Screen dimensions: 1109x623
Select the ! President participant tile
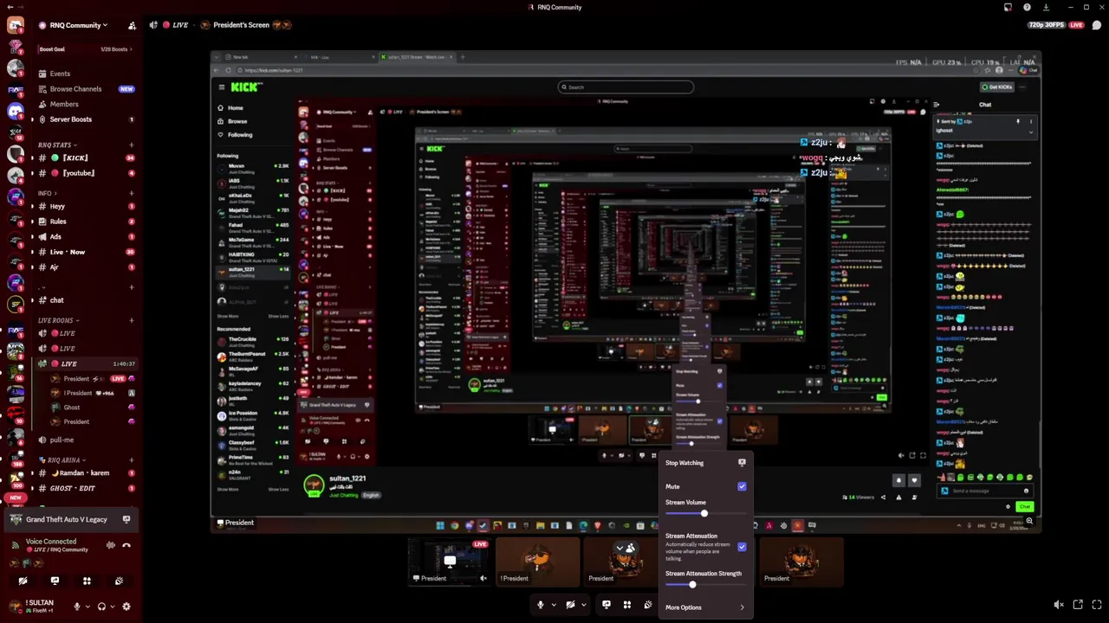pos(538,562)
